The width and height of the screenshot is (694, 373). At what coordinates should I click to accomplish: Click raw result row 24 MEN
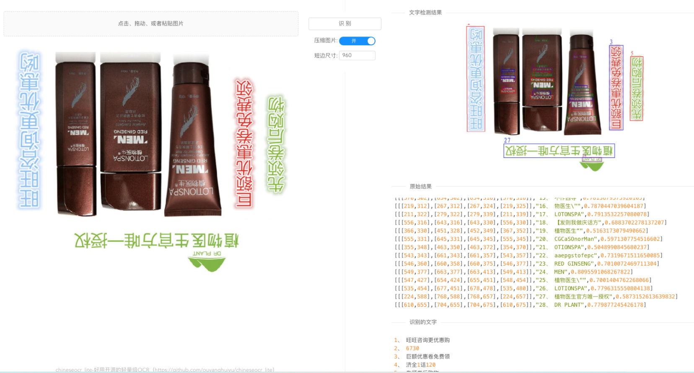click(x=513, y=272)
